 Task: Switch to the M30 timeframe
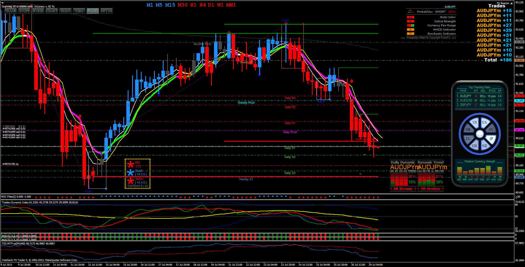[x=182, y=5]
